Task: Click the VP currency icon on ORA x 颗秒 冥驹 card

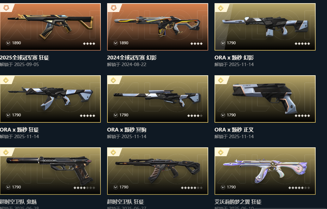Action: (x=116, y=115)
